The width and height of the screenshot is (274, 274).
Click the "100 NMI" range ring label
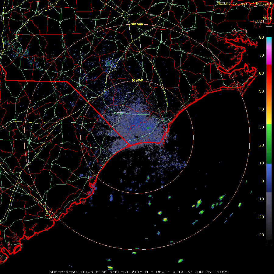(x=137, y=24)
